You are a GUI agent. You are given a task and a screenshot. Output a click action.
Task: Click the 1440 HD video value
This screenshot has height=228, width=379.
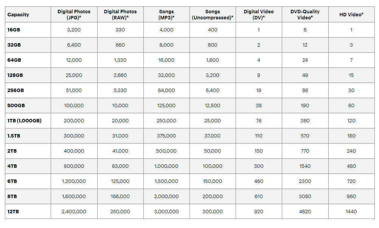click(x=351, y=212)
